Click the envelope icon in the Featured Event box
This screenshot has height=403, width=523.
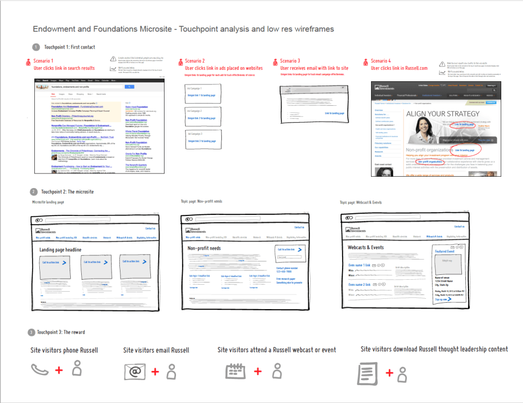[452, 247]
